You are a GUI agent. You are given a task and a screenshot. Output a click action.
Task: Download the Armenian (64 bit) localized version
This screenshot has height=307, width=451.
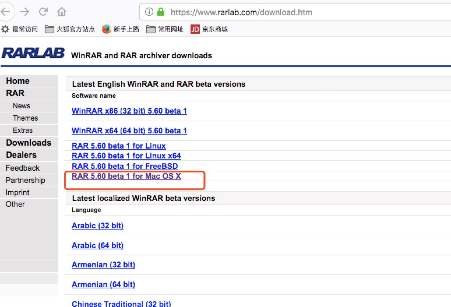[x=103, y=285]
